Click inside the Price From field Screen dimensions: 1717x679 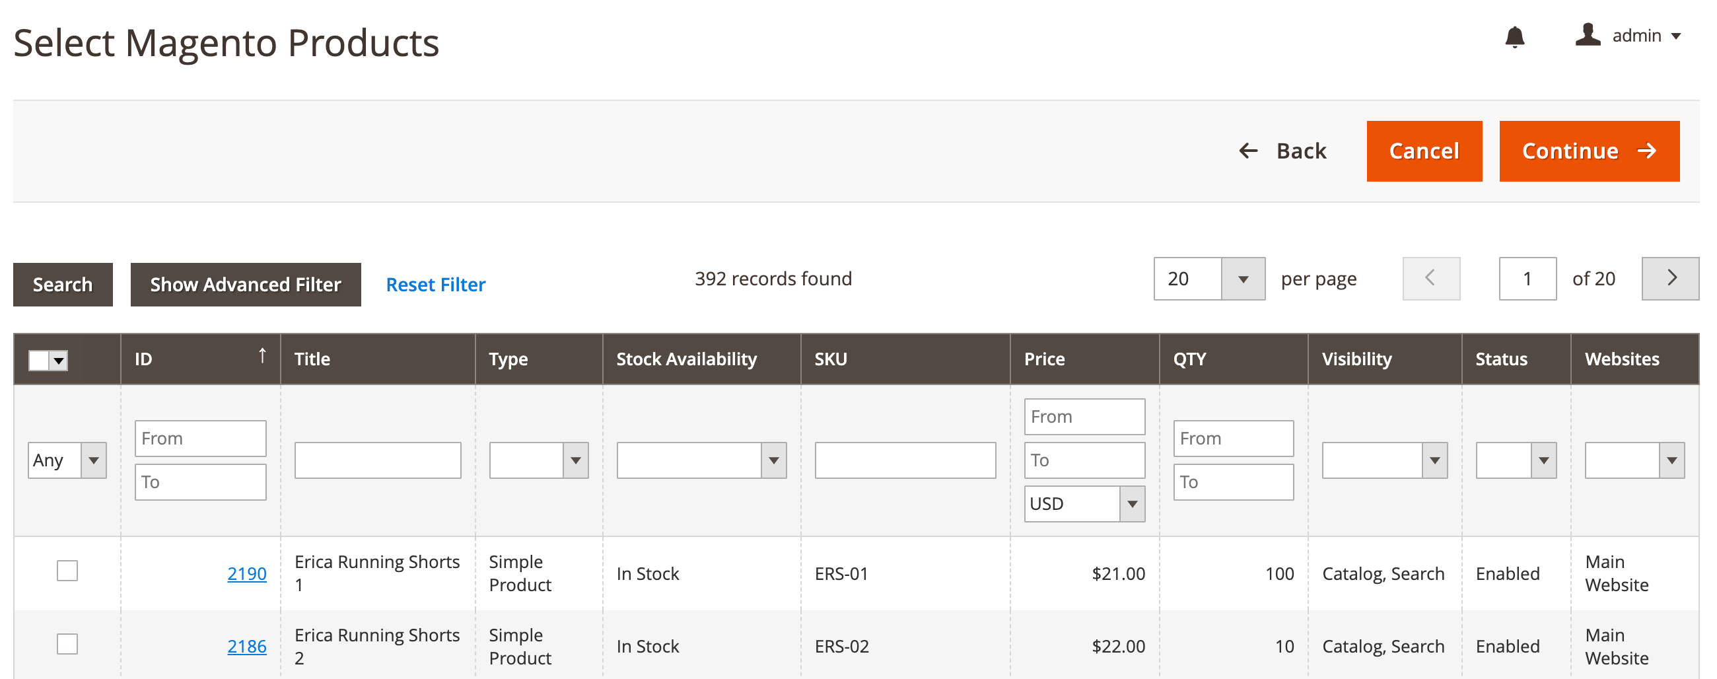pyautogui.click(x=1084, y=416)
